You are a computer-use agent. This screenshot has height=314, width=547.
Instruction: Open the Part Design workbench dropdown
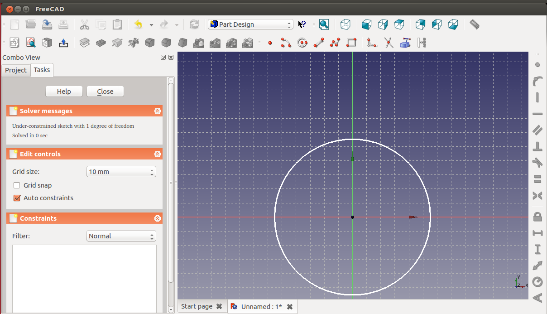250,24
